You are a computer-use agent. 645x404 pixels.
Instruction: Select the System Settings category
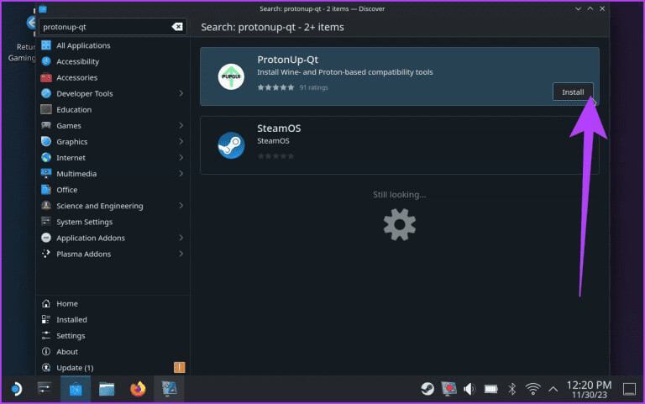pyautogui.click(x=113, y=222)
